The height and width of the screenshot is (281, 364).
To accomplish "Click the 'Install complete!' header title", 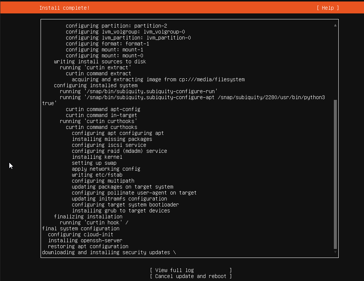I will tap(64, 8).
